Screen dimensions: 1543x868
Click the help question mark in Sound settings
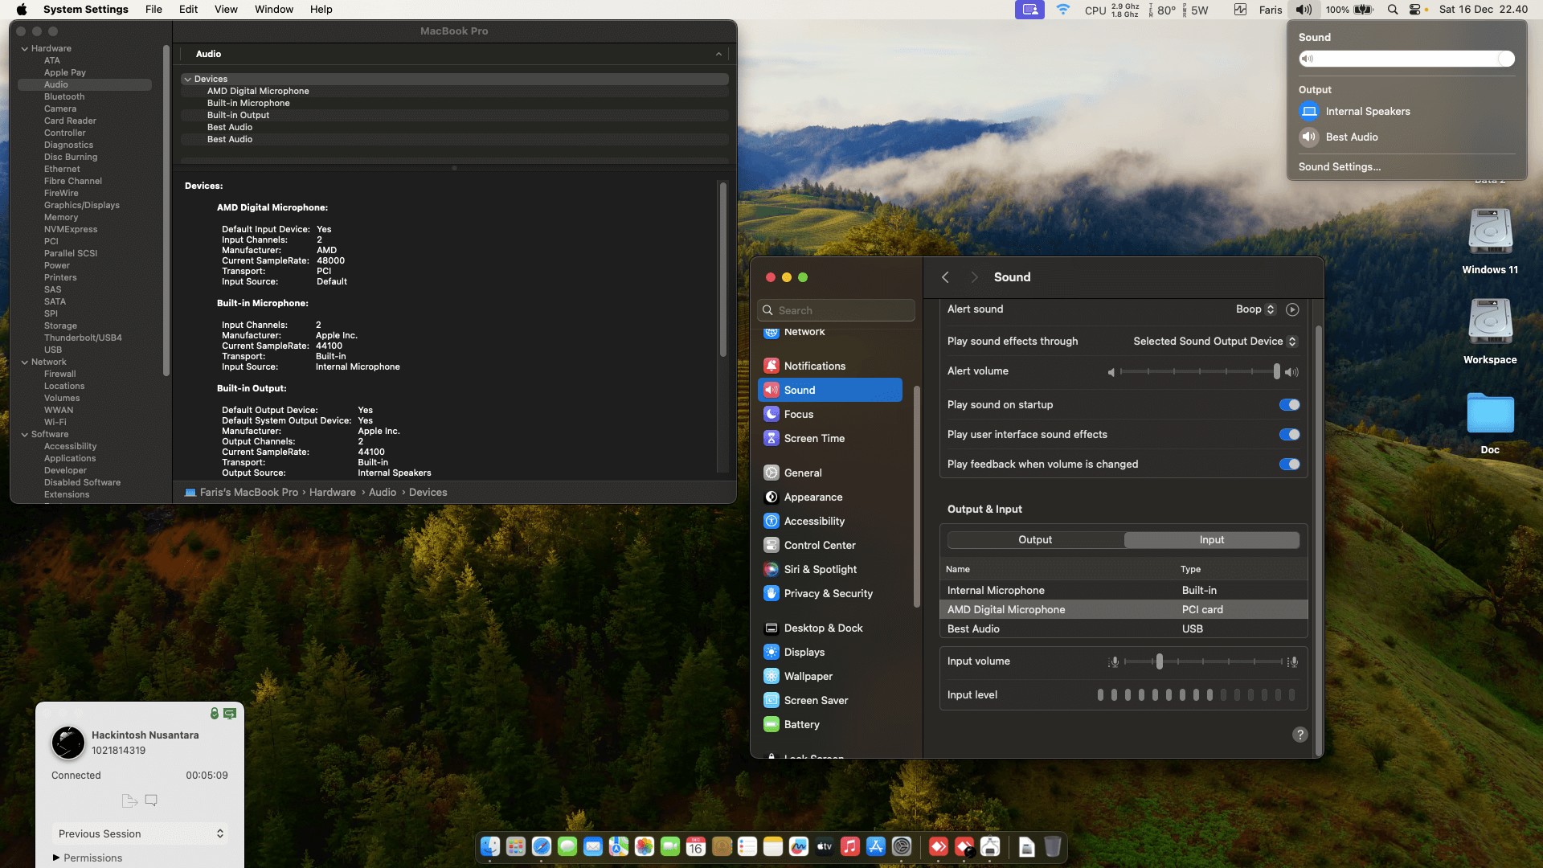(x=1299, y=735)
